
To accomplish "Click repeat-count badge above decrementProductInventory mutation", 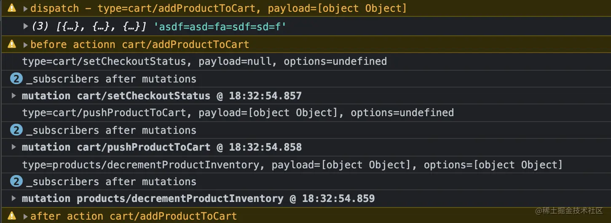I will pyautogui.click(x=16, y=181).
